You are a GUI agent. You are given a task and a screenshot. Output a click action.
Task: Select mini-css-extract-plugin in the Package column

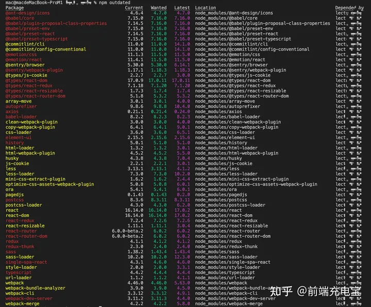pyautogui.click(x=35, y=180)
